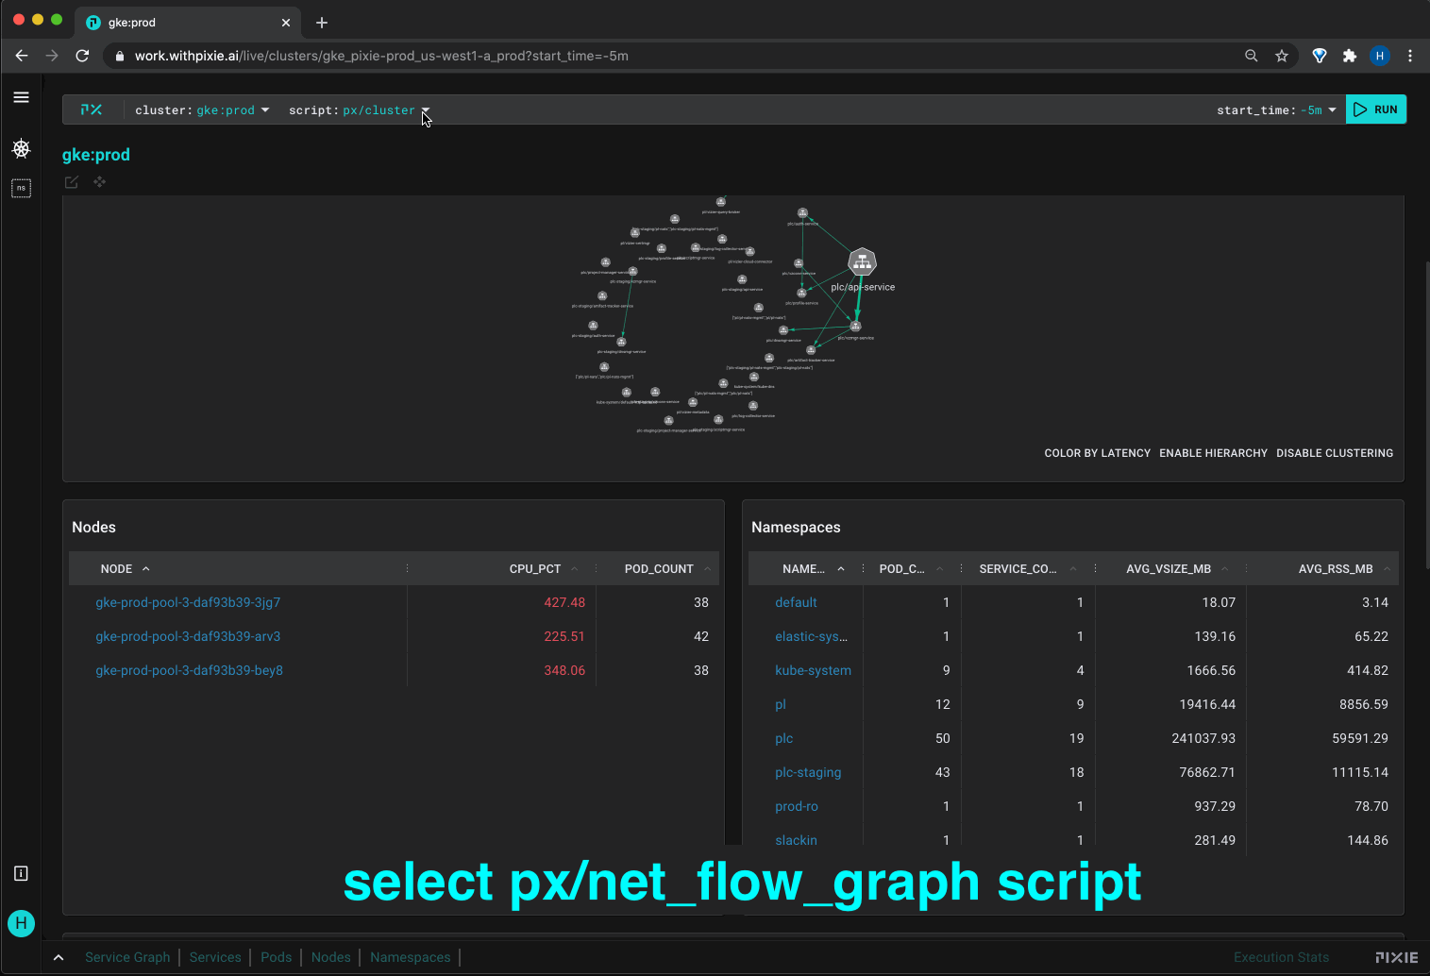Image resolution: width=1430 pixels, height=976 pixels.
Task: Click the plc/api-service graph node
Action: (862, 262)
